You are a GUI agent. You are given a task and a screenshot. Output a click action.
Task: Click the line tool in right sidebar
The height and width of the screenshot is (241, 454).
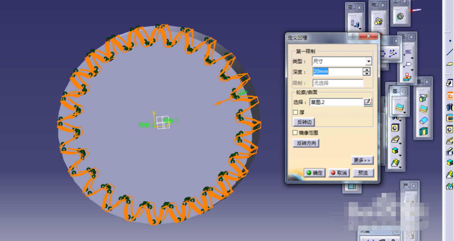click(x=450, y=52)
